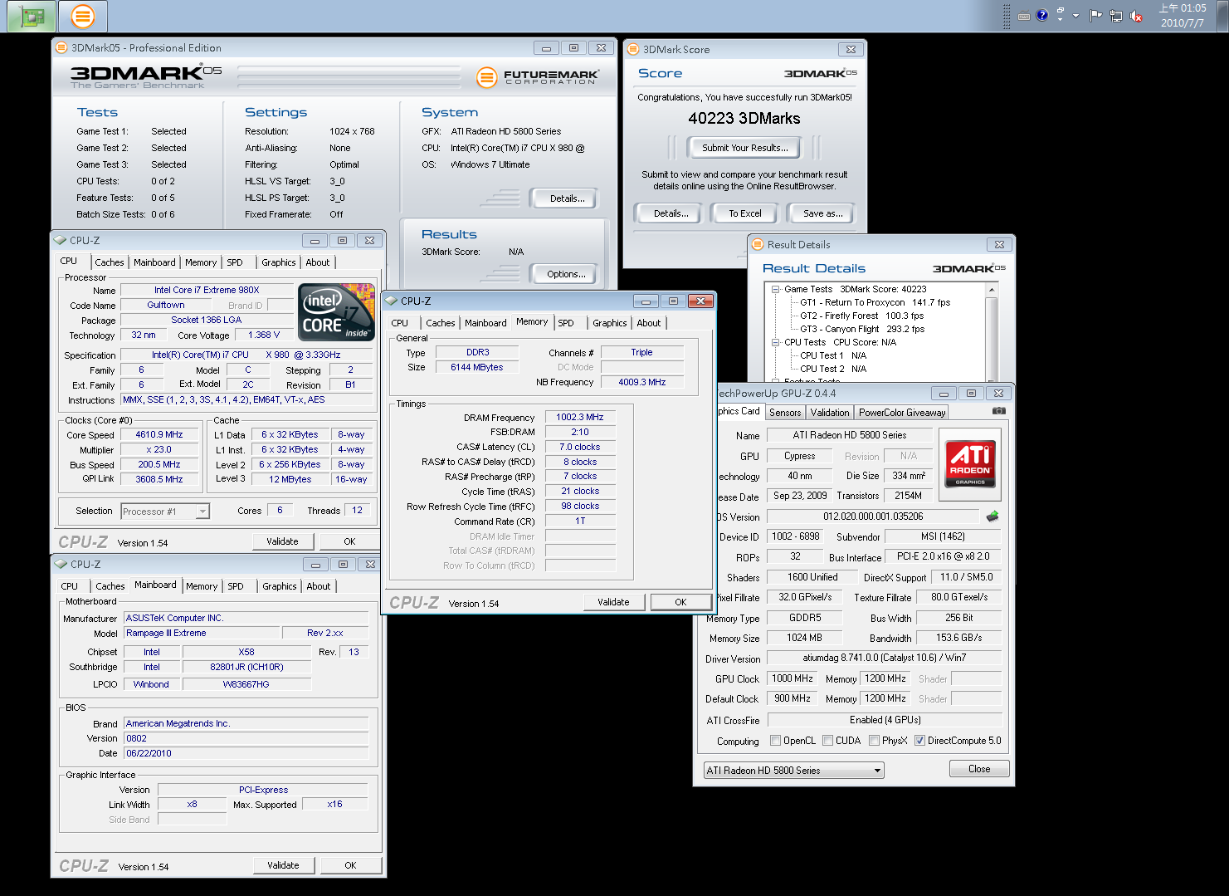Enable the OpenCL checkbox in GPU-Z

pyautogui.click(x=775, y=741)
